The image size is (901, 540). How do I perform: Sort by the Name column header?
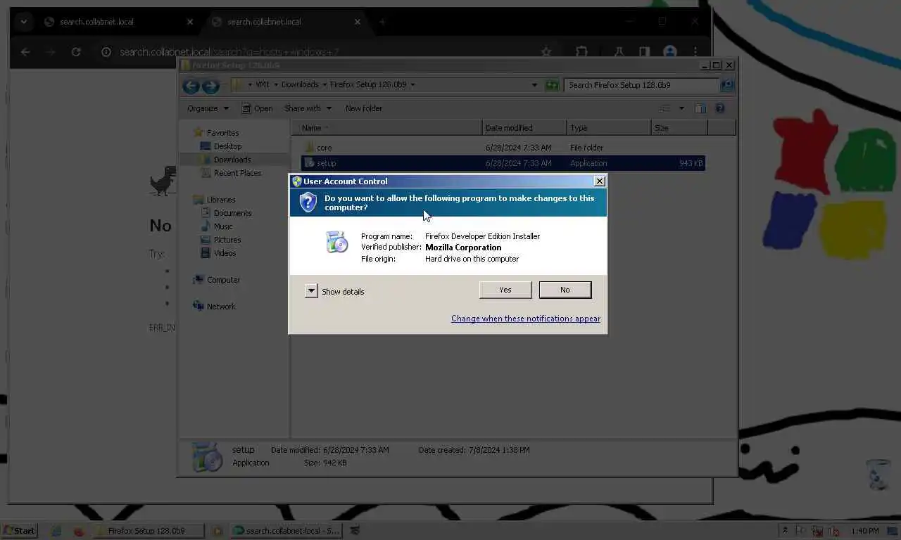[387, 128]
